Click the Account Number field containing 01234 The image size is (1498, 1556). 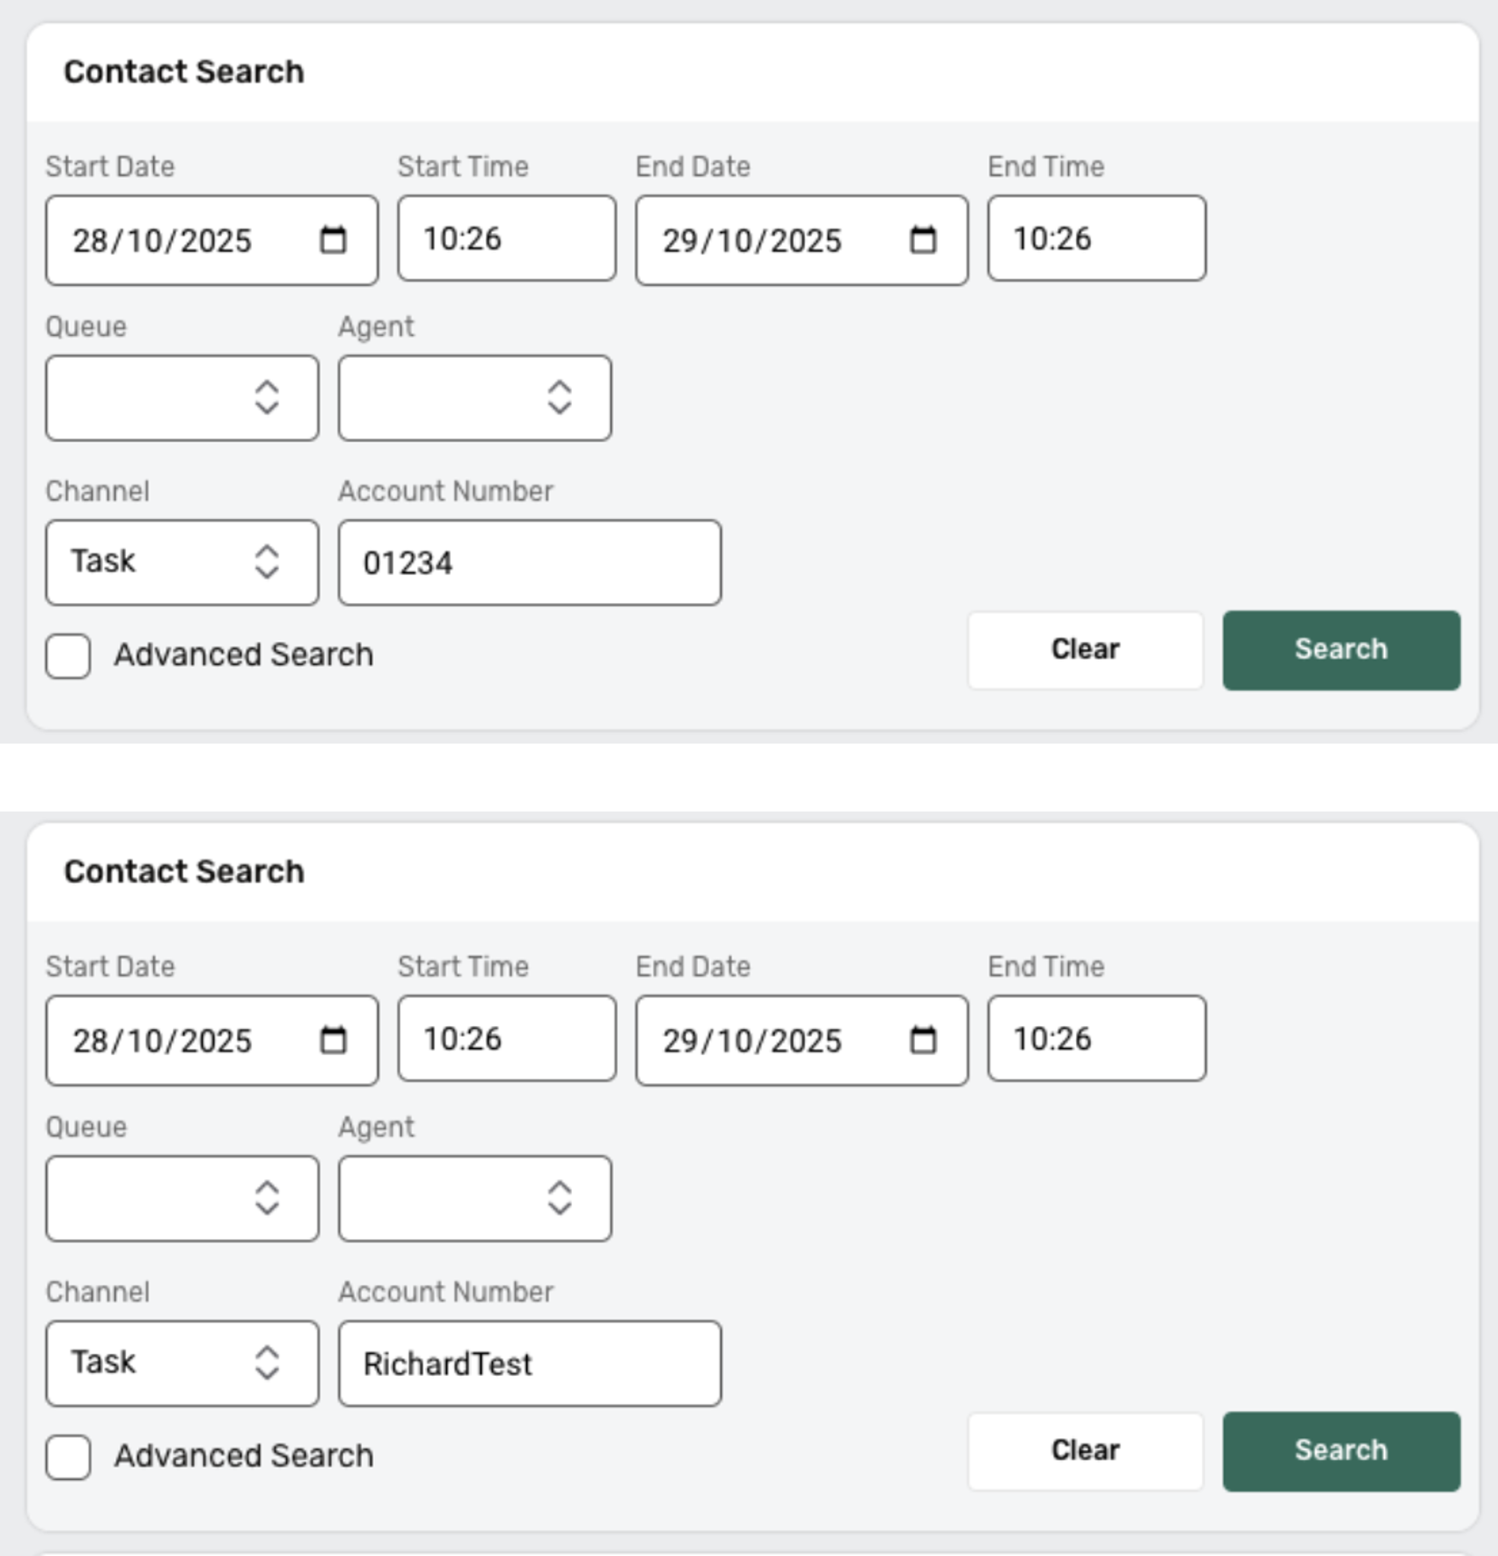(x=530, y=562)
